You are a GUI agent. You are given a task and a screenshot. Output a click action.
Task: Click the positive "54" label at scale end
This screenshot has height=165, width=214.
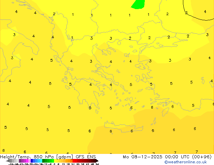click(97, 164)
